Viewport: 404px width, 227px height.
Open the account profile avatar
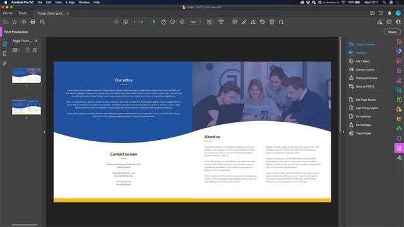pyautogui.click(x=398, y=13)
